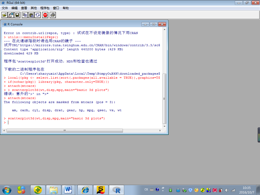Screen dimensions: 260x195
Task: Click the paint palette tray icon
Action: click(196, 190)
